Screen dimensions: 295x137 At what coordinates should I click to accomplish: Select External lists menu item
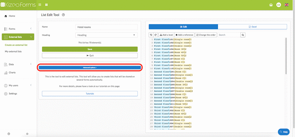[18, 37]
